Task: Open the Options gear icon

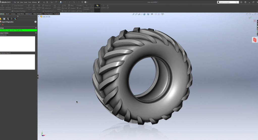Action: [85, 2]
